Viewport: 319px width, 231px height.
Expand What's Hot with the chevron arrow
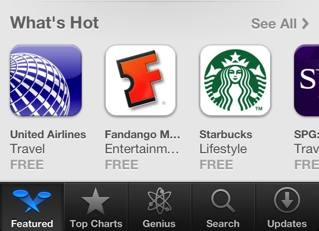pos(305,24)
